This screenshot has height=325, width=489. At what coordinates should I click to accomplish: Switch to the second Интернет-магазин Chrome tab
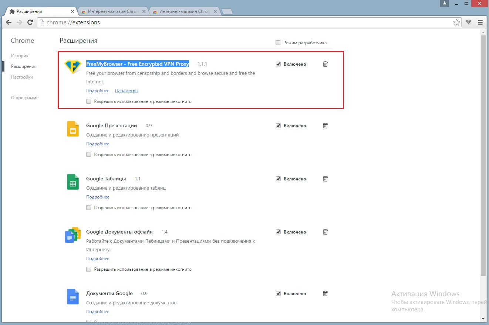(113, 11)
